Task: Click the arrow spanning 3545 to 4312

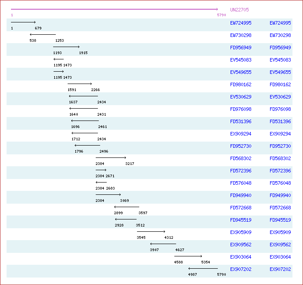Action: [151, 231]
